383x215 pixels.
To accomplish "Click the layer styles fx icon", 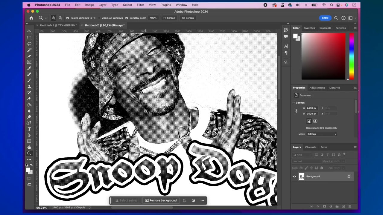I will 318,206.
